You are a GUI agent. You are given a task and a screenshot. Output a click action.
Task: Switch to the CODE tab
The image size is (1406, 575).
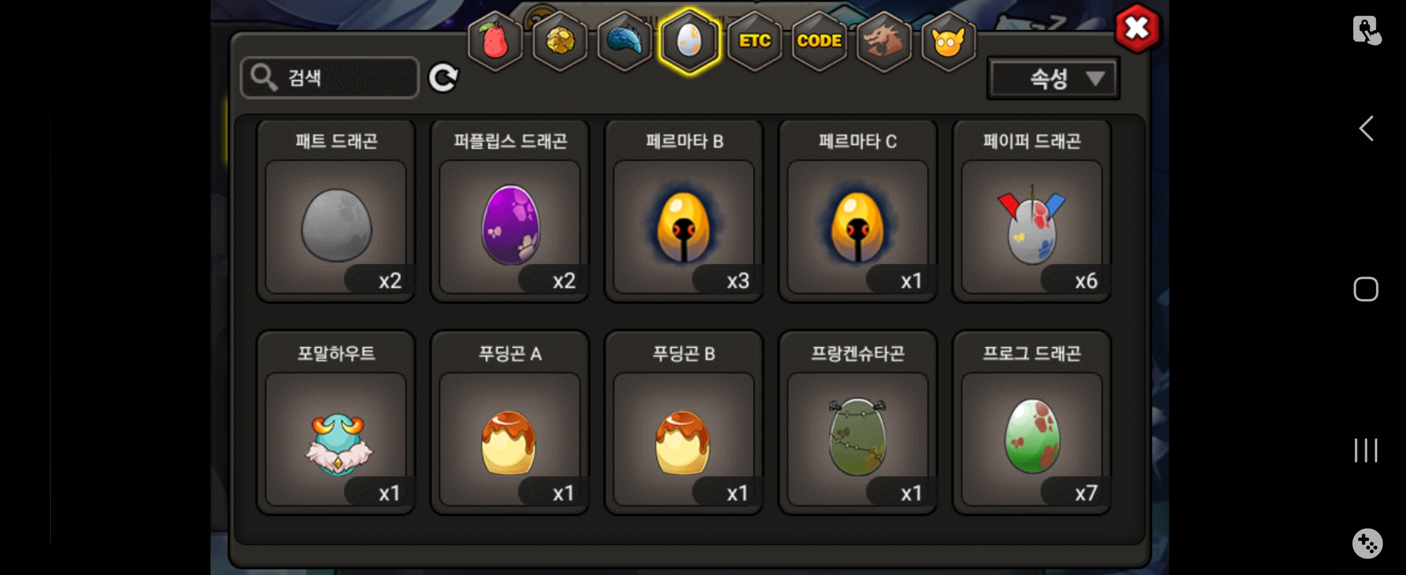tap(819, 42)
